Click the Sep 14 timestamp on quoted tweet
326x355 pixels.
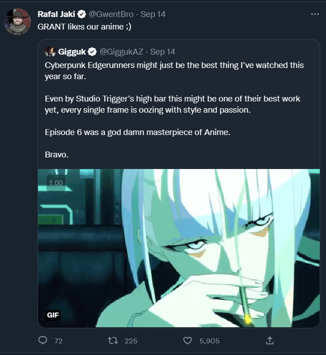(163, 51)
